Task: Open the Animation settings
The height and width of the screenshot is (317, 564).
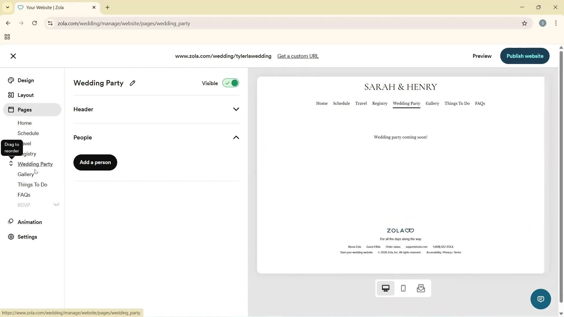Action: [x=30, y=222]
